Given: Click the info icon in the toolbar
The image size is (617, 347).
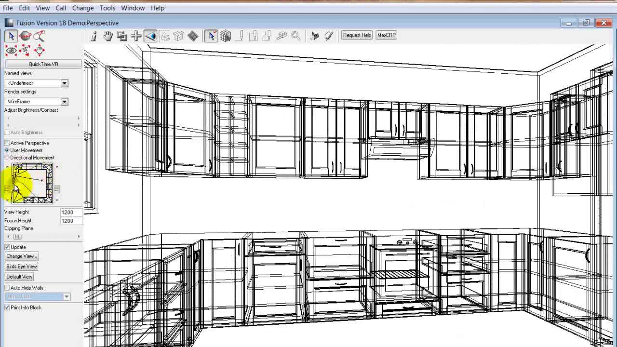Looking at the screenshot, I should click(94, 36).
